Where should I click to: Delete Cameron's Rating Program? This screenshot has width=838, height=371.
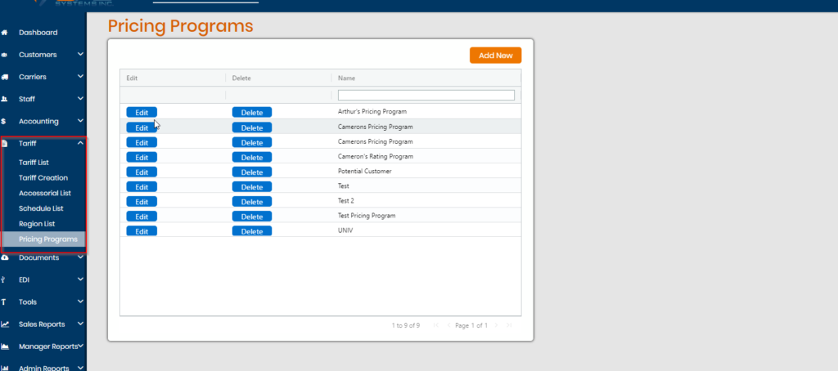[x=252, y=157]
